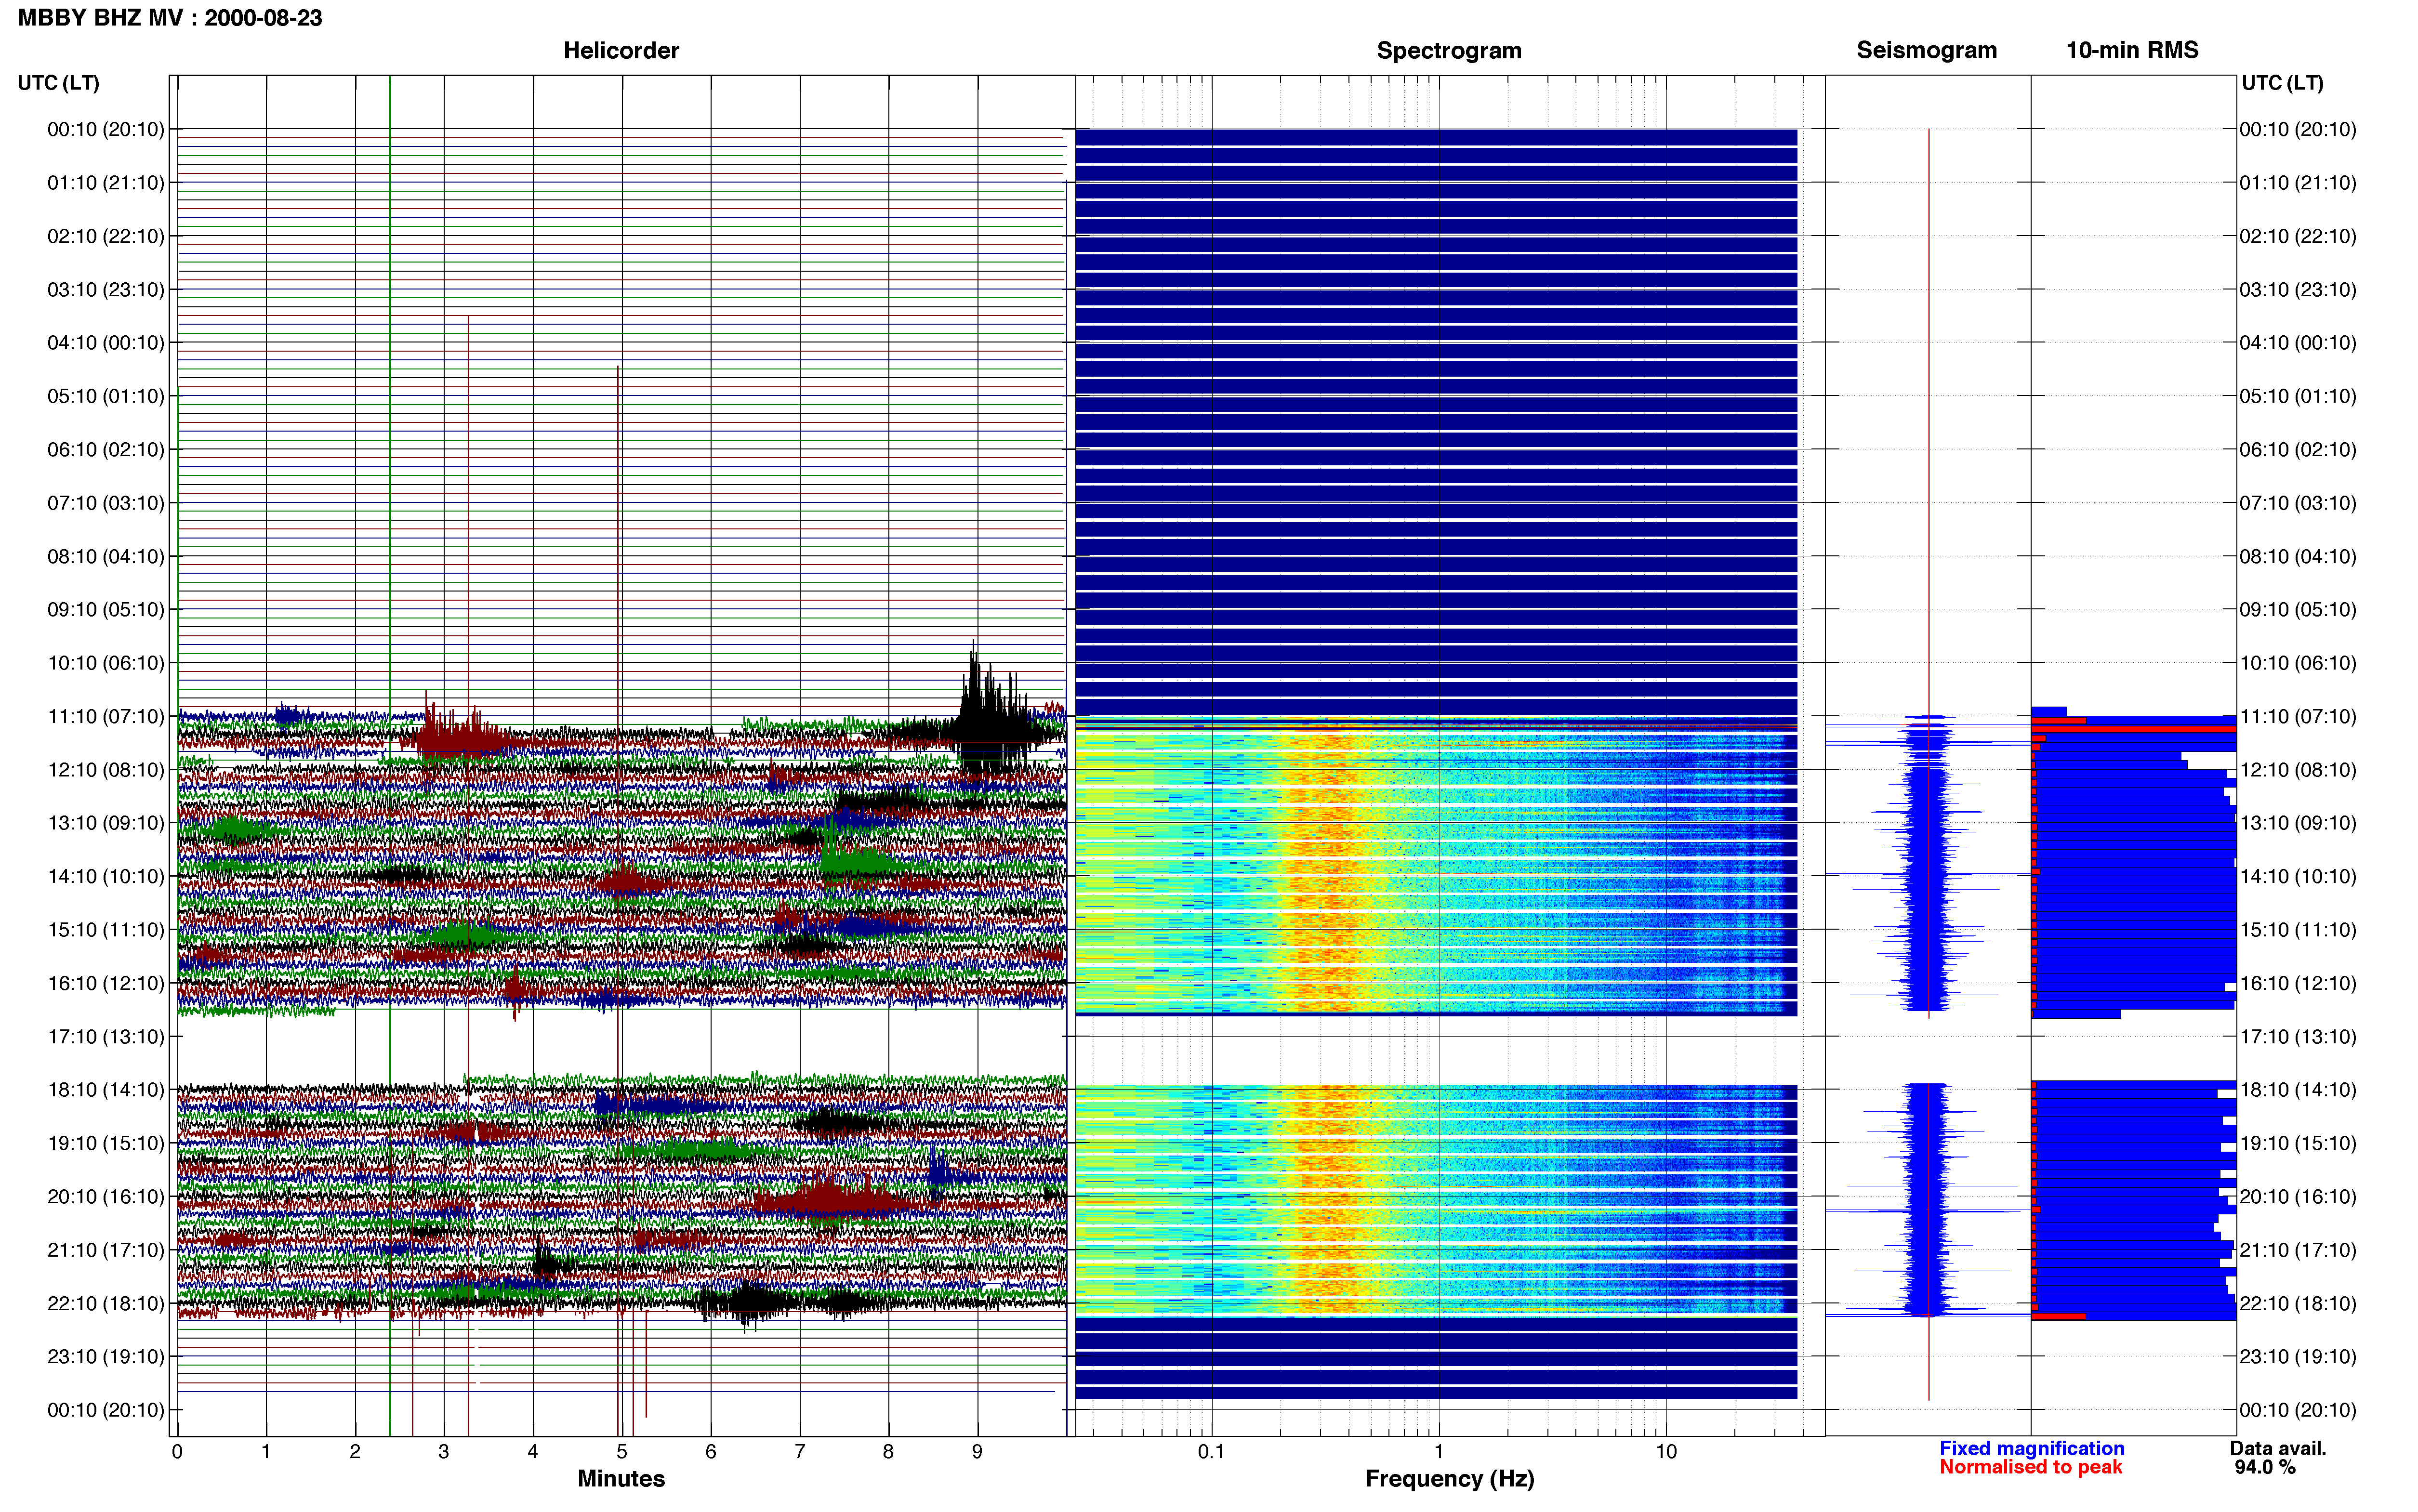Click the left 21:10 (17:10) time label
Image resolution: width=2418 pixels, height=1512 pixels.
pos(106,1250)
